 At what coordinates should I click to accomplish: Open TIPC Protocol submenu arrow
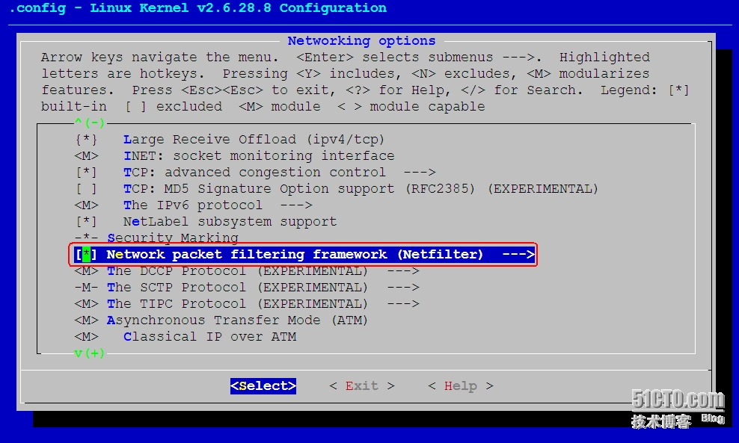tap(403, 304)
